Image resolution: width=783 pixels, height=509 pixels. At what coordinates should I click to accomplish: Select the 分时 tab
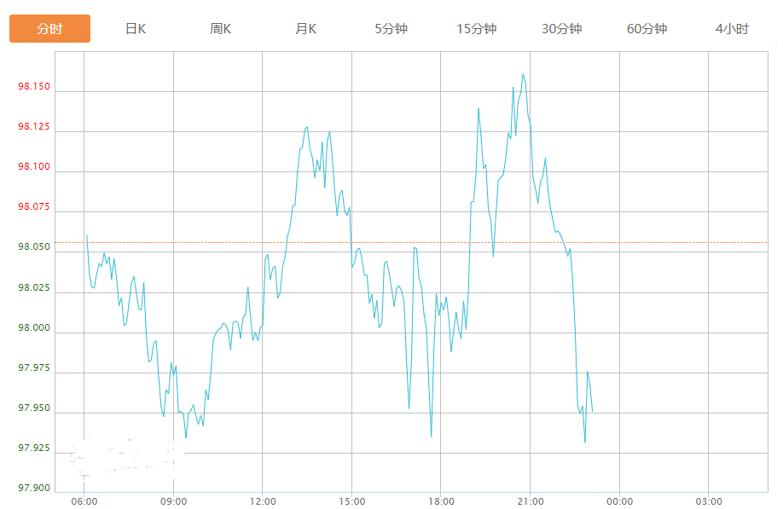coord(49,29)
